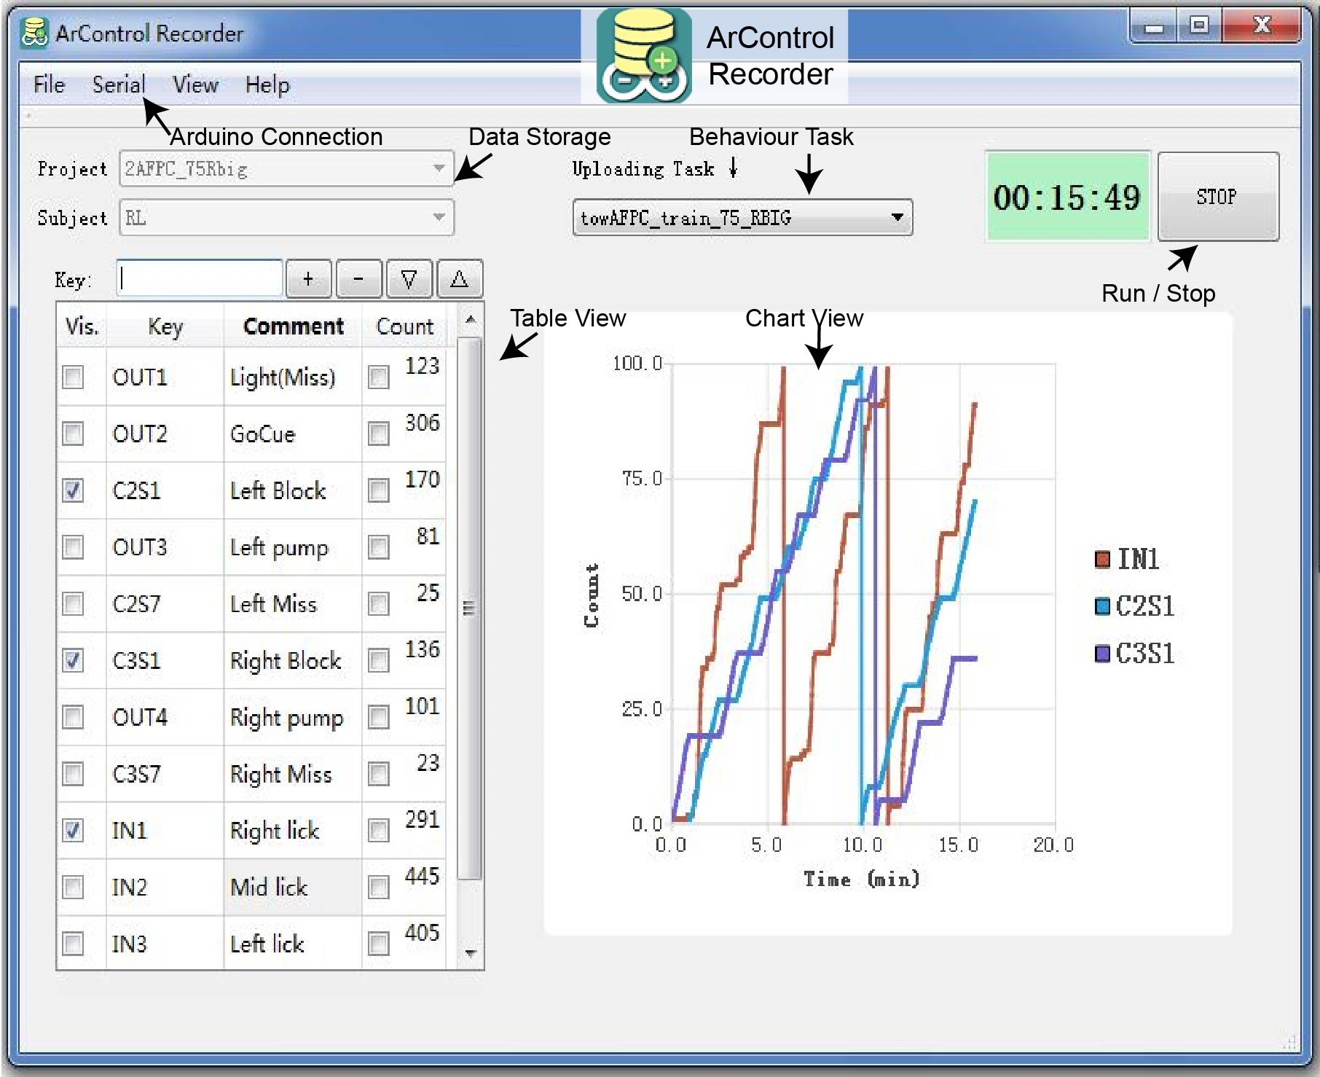This screenshot has height=1077, width=1320.
Task: Select the Light(Miss) comment cell
Action: pos(293,377)
